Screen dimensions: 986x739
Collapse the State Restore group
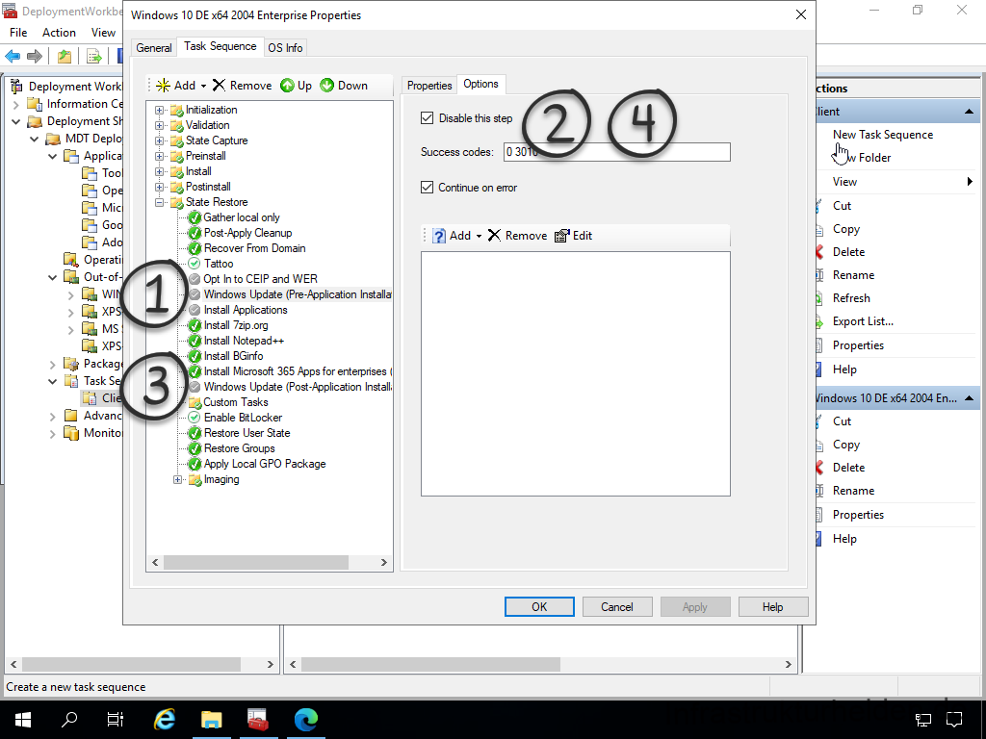click(159, 202)
